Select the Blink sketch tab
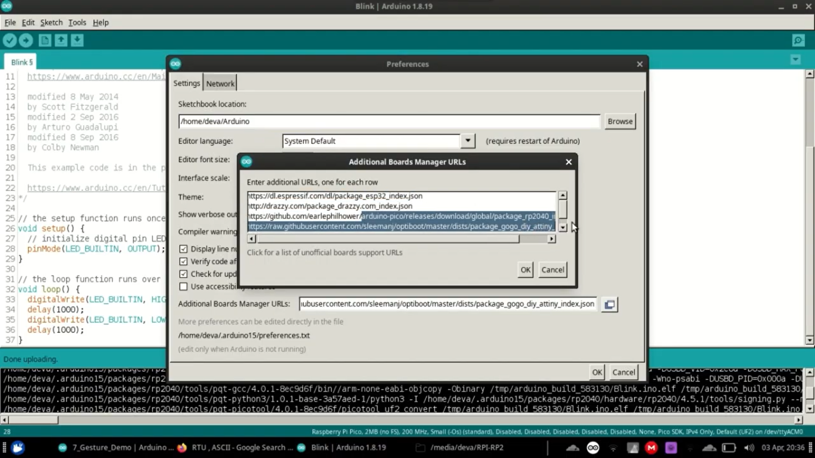 click(21, 62)
